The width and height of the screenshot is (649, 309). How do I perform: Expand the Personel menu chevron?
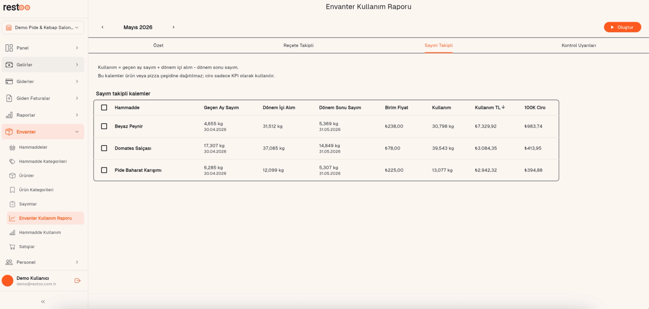(77, 262)
